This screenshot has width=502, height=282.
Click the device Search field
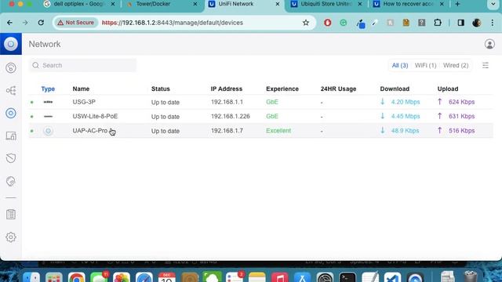[x=82, y=65]
